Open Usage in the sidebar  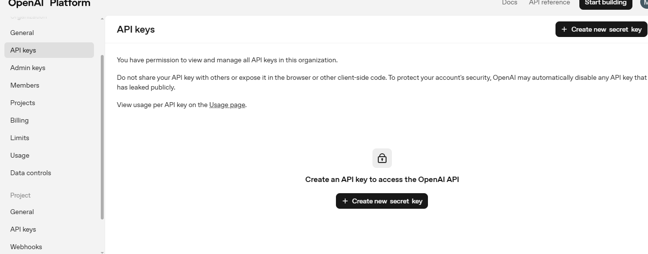[49, 155]
